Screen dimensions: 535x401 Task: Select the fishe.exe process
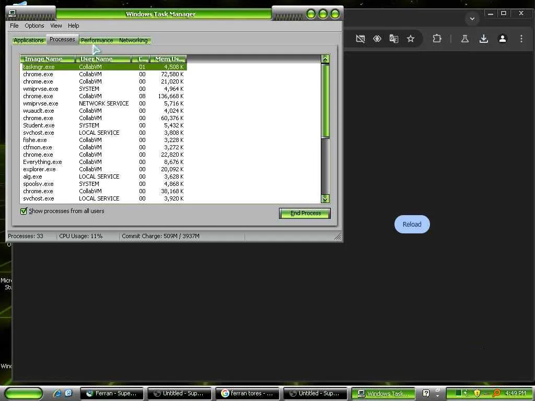coord(103,140)
